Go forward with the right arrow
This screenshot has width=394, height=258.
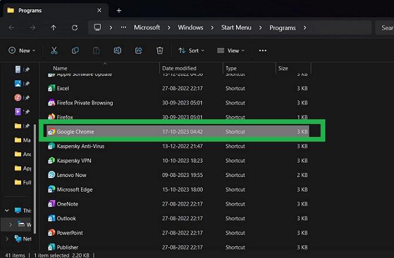click(32, 28)
